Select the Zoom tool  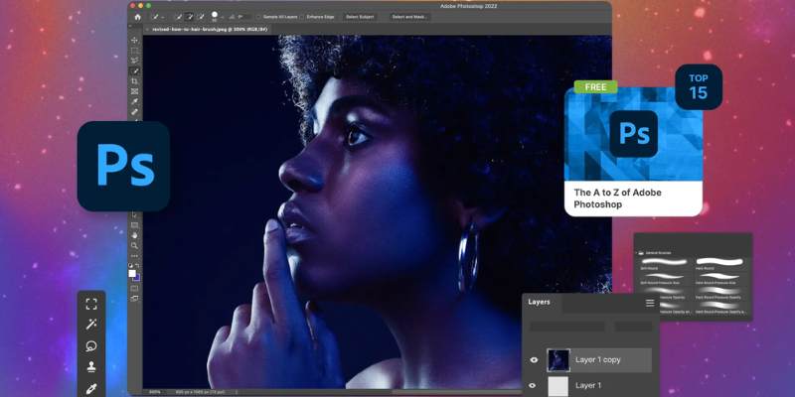[x=134, y=245]
